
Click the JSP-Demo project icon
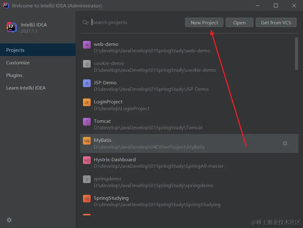pyautogui.click(x=87, y=83)
